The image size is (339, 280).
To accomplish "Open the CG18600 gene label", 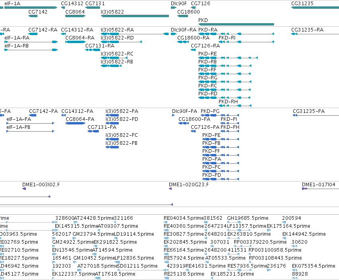I will 188,12.
